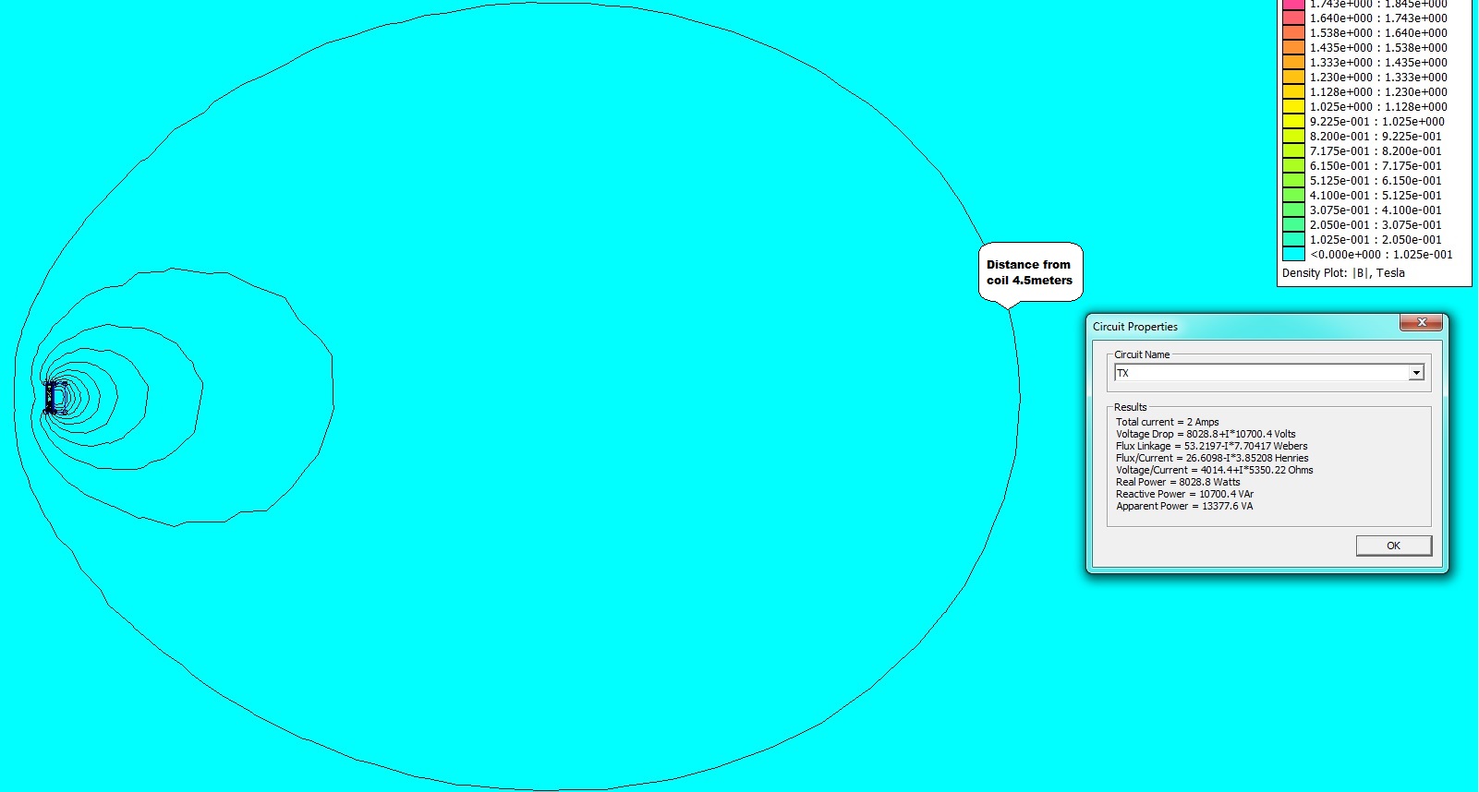Click the 5.125e-001 : 6.150e-001 legend swatch
The image size is (1479, 792).
pyautogui.click(x=1293, y=180)
